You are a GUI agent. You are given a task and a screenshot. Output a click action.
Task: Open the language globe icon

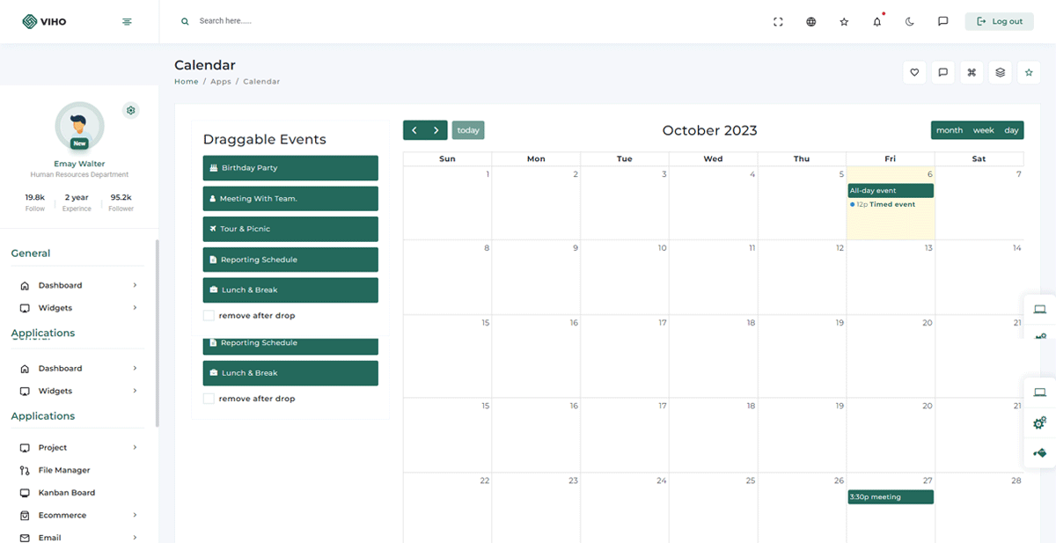tap(810, 22)
